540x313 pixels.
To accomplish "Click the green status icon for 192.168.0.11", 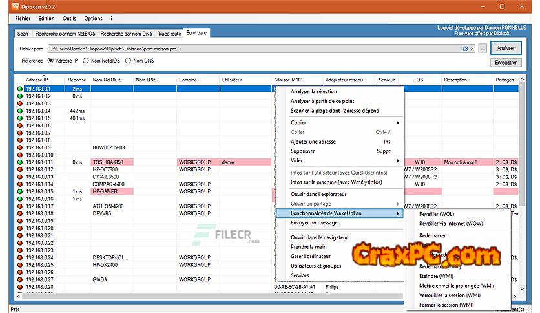I will pos(20,162).
